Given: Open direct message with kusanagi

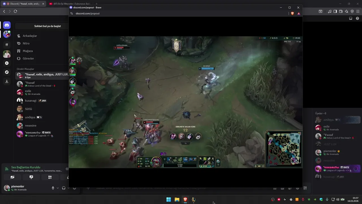Looking at the screenshot, I should click(42, 101).
